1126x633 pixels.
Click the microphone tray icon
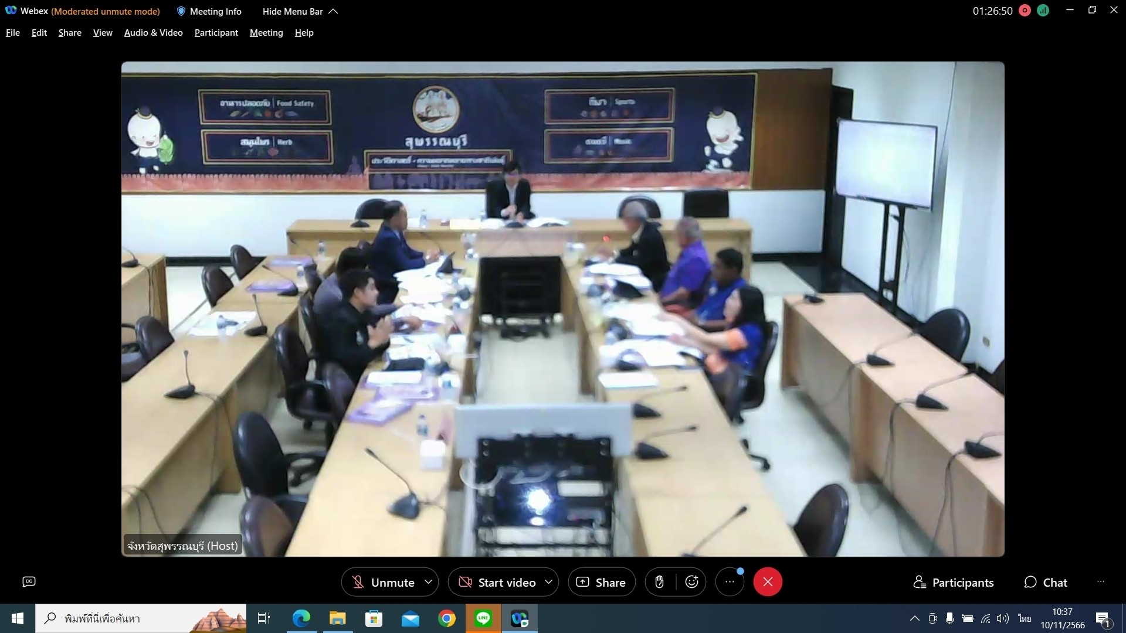point(949,618)
